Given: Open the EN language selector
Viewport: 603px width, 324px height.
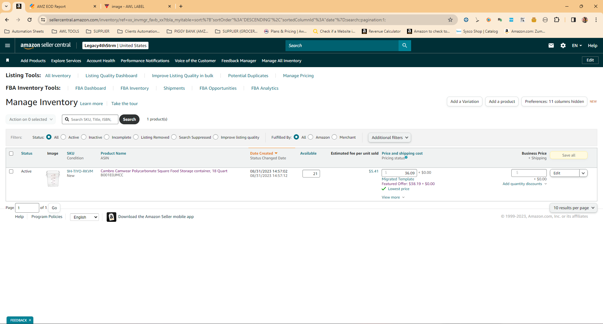Looking at the screenshot, I should 577,45.
